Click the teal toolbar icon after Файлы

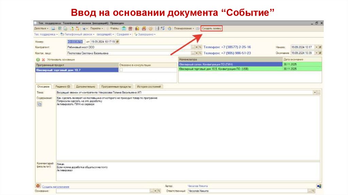coord(124,29)
